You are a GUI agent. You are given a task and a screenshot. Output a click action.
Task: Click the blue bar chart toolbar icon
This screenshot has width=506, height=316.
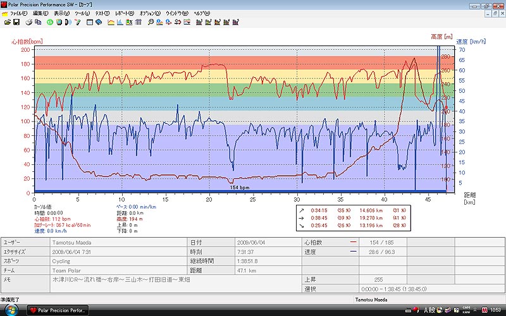(x=120, y=22)
